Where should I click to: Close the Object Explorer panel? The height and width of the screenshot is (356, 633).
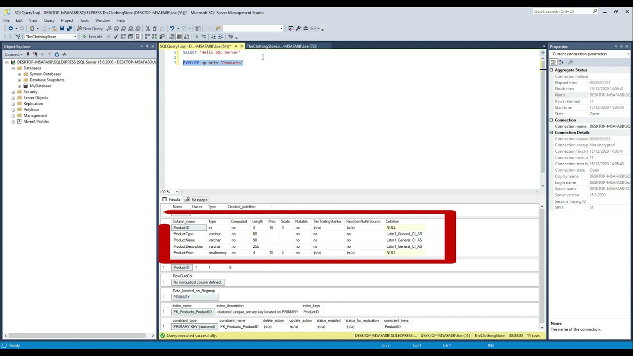153,46
